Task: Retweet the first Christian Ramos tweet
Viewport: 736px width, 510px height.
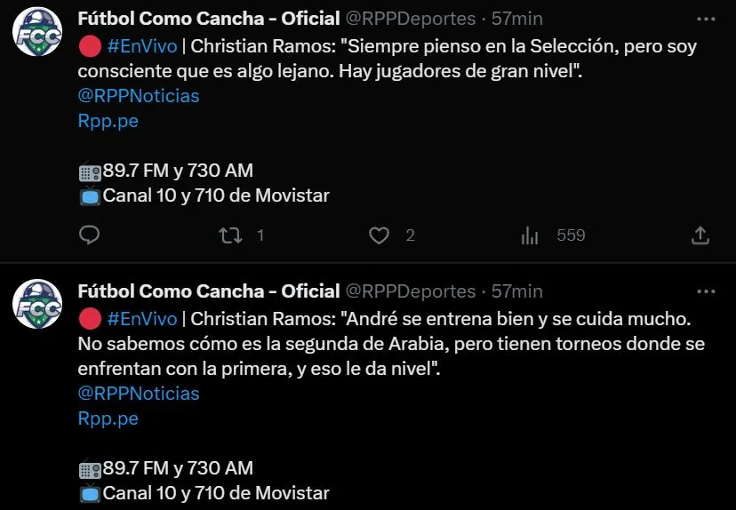Action: [231, 235]
